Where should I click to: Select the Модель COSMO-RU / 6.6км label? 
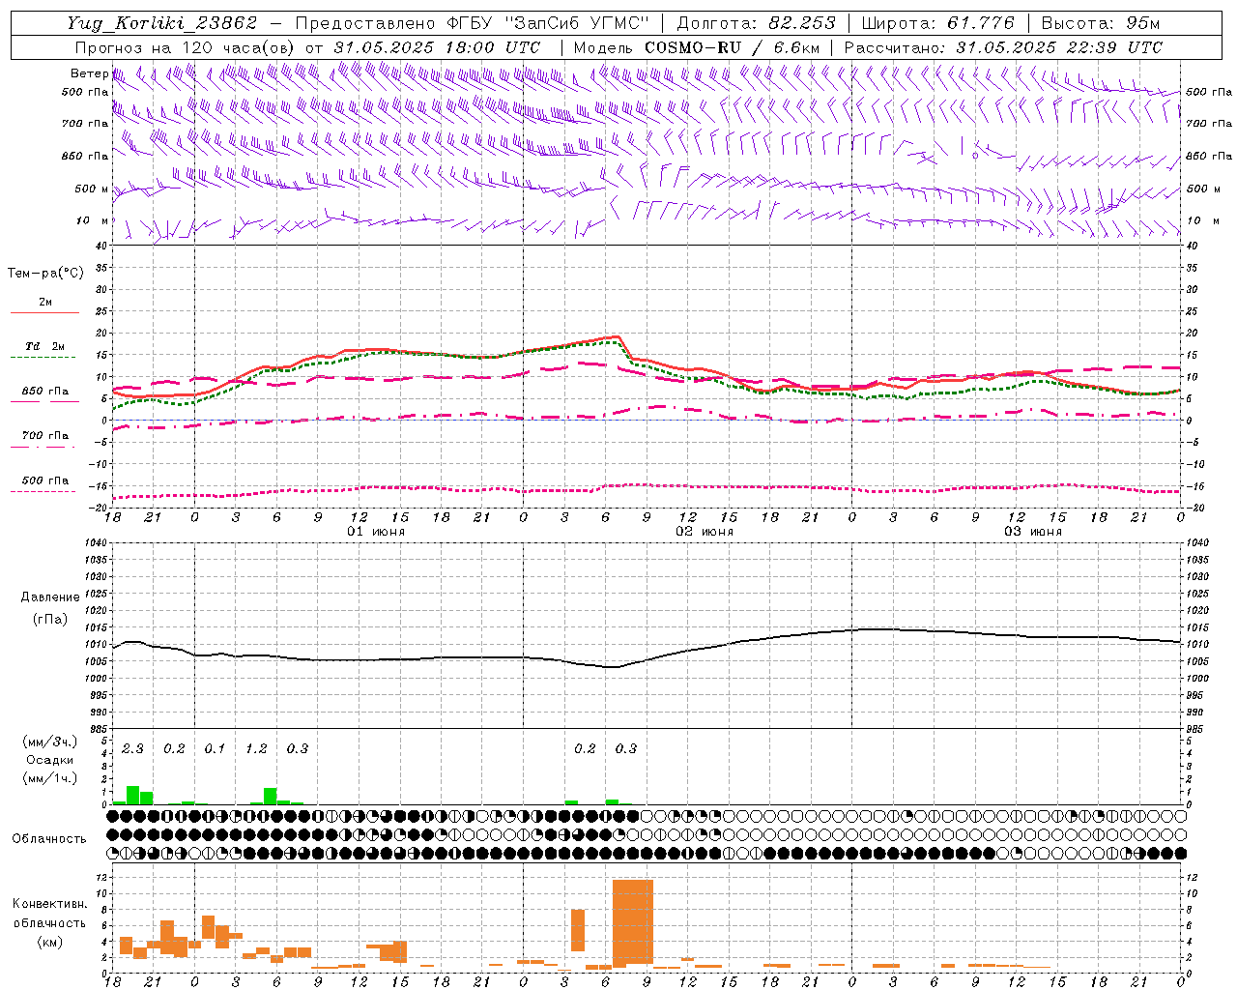click(x=697, y=47)
